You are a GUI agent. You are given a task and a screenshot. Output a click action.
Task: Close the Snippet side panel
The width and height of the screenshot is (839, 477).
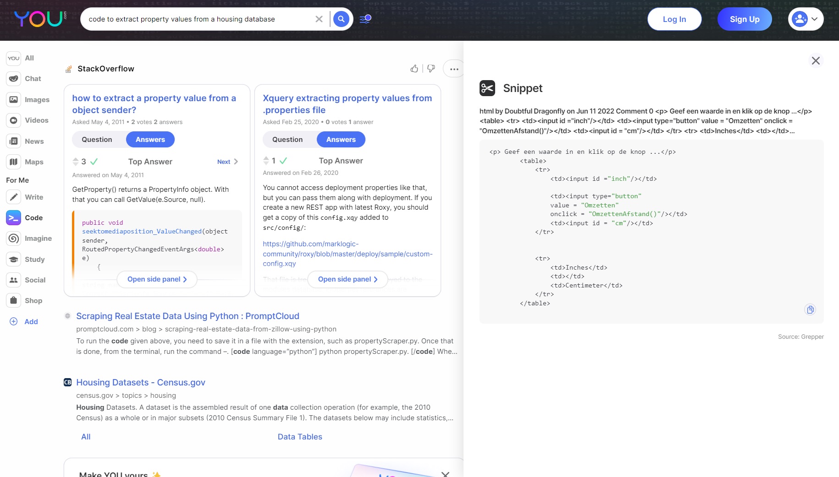pyautogui.click(x=816, y=60)
